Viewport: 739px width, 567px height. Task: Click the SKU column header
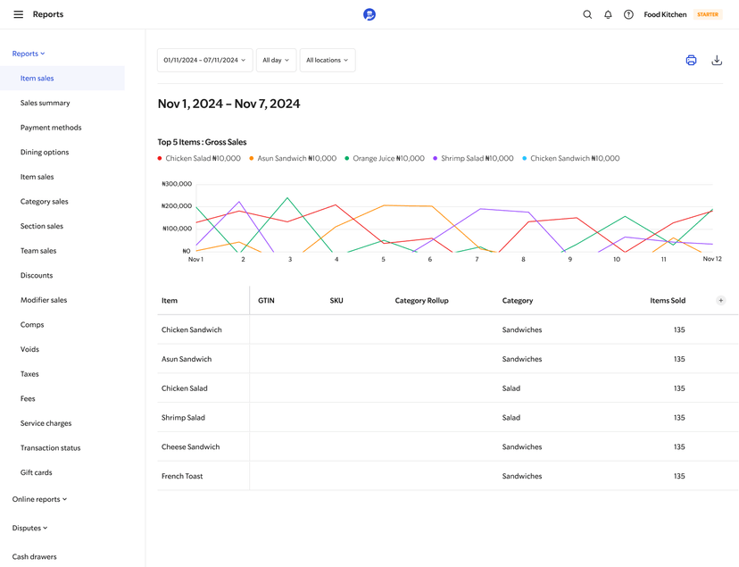tap(336, 301)
